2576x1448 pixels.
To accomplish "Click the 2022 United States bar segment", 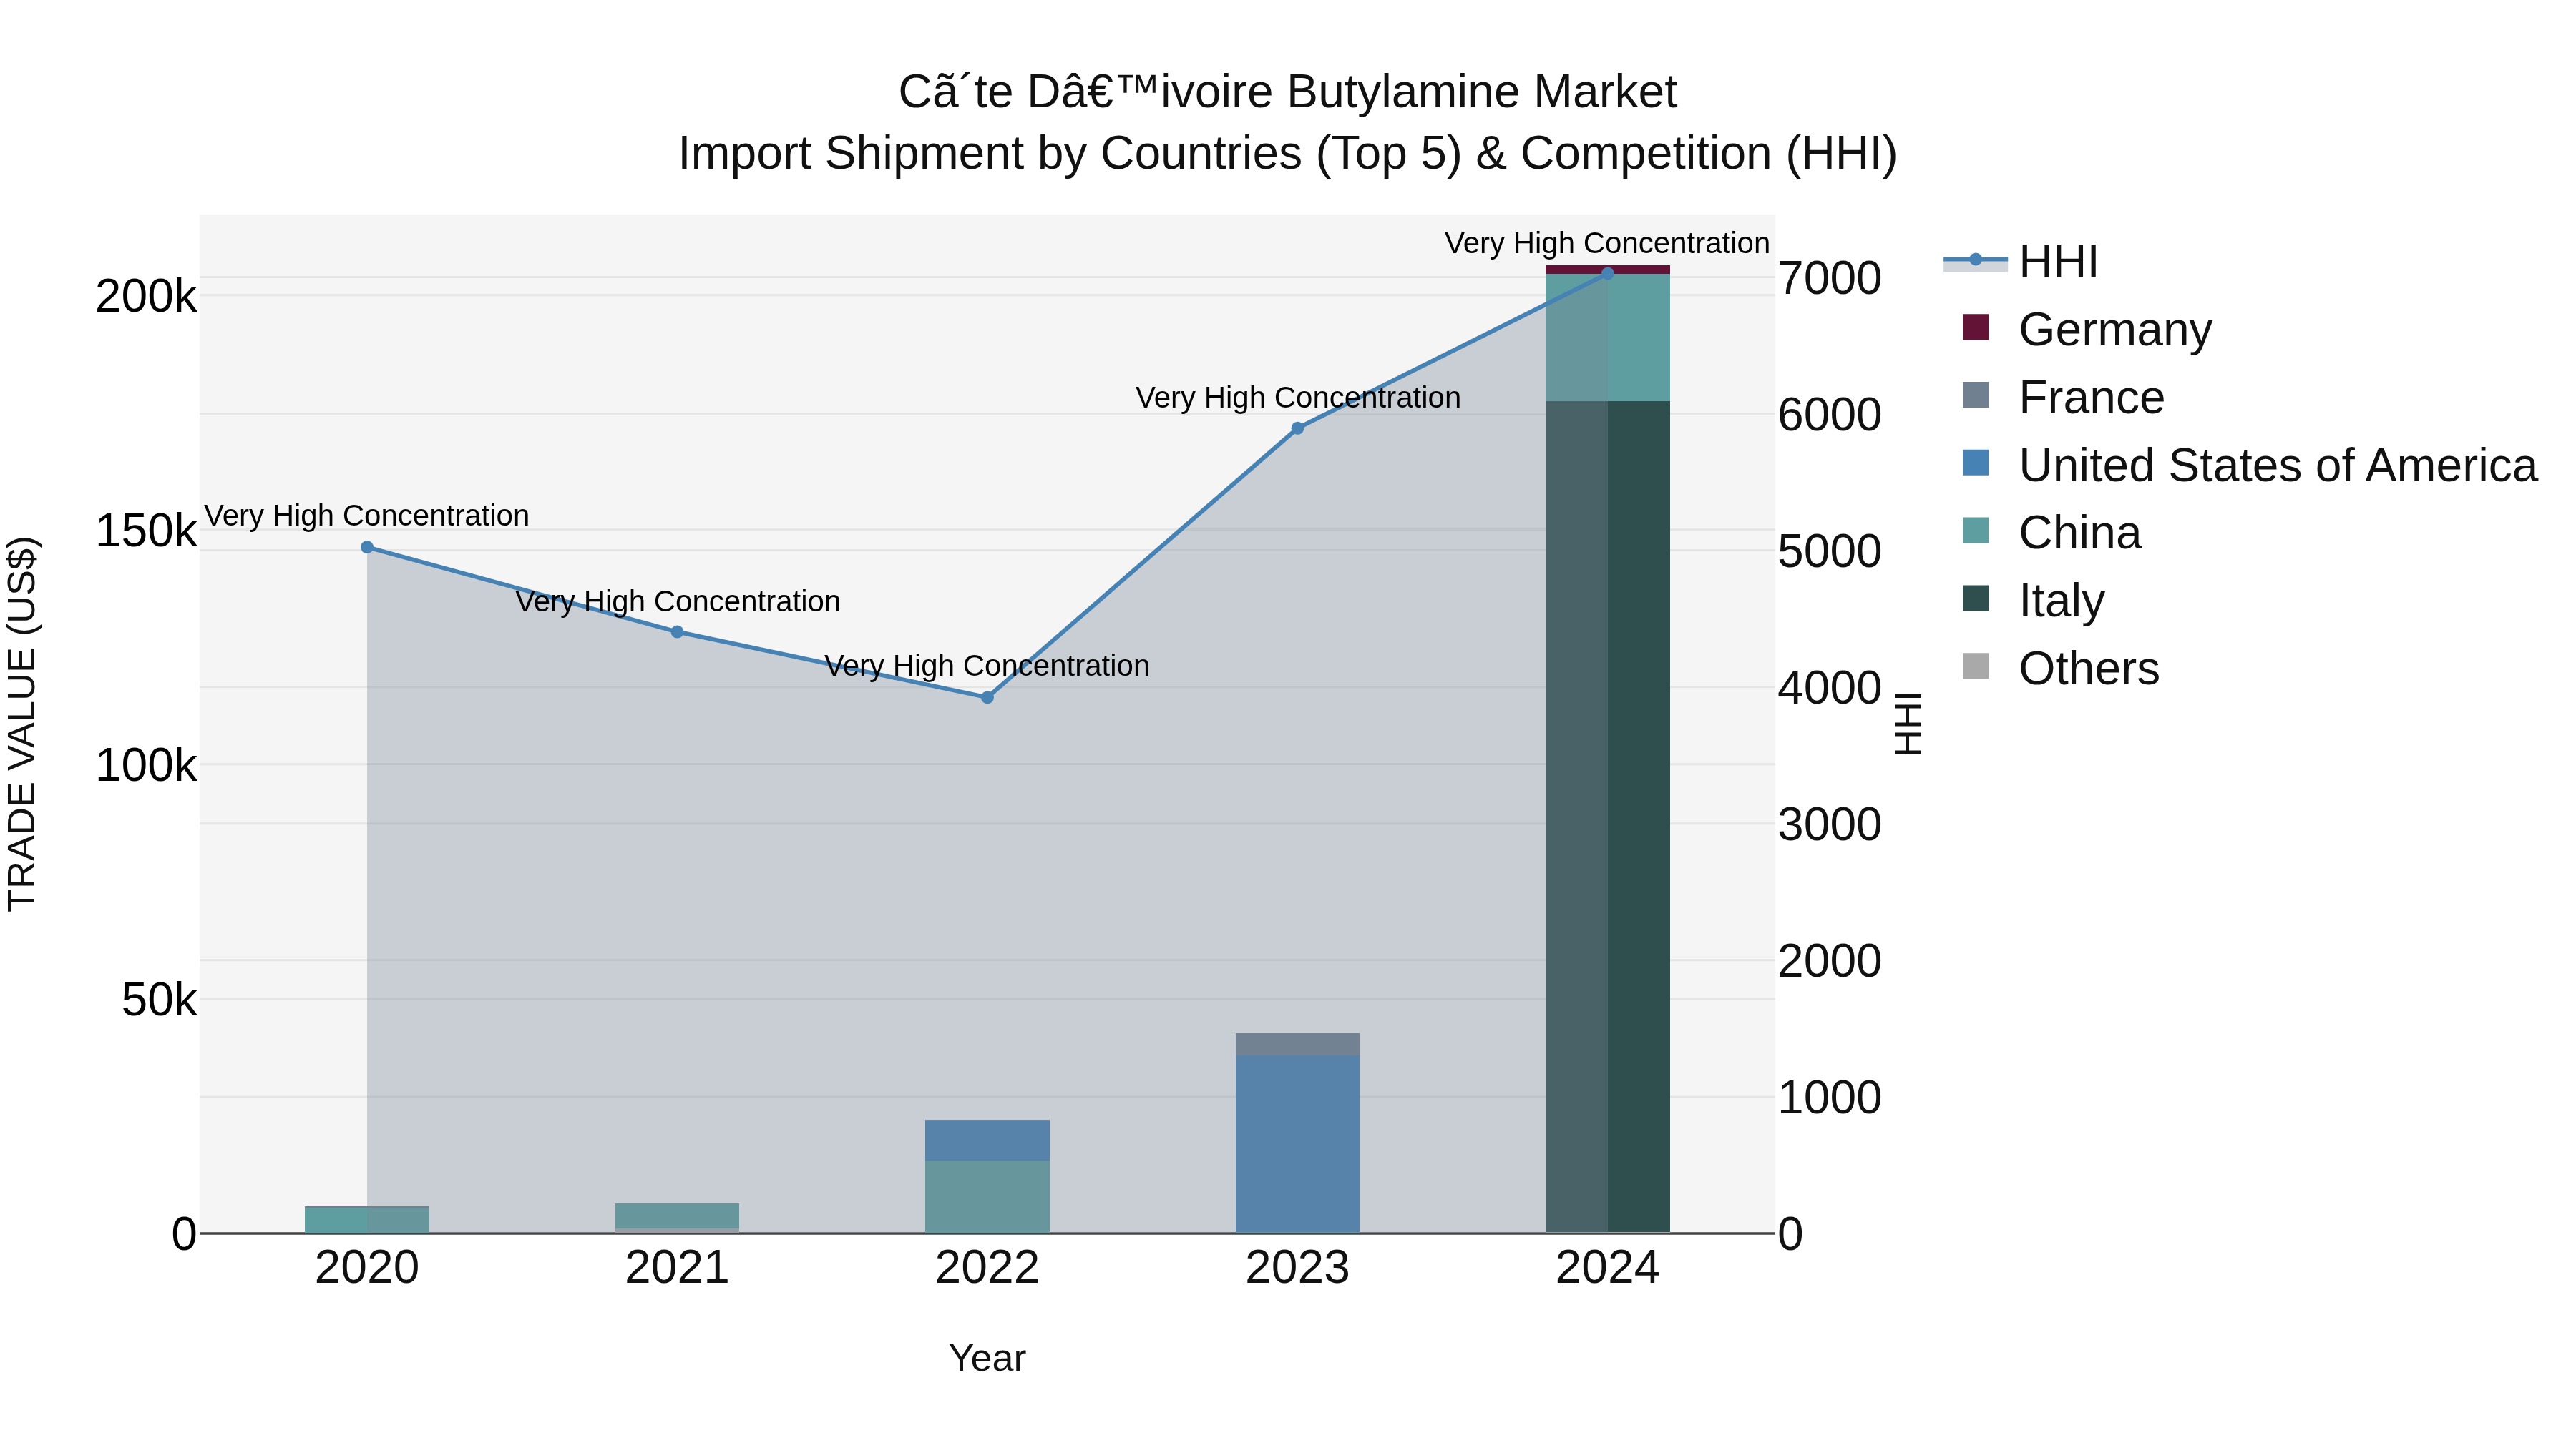I will [x=987, y=1141].
